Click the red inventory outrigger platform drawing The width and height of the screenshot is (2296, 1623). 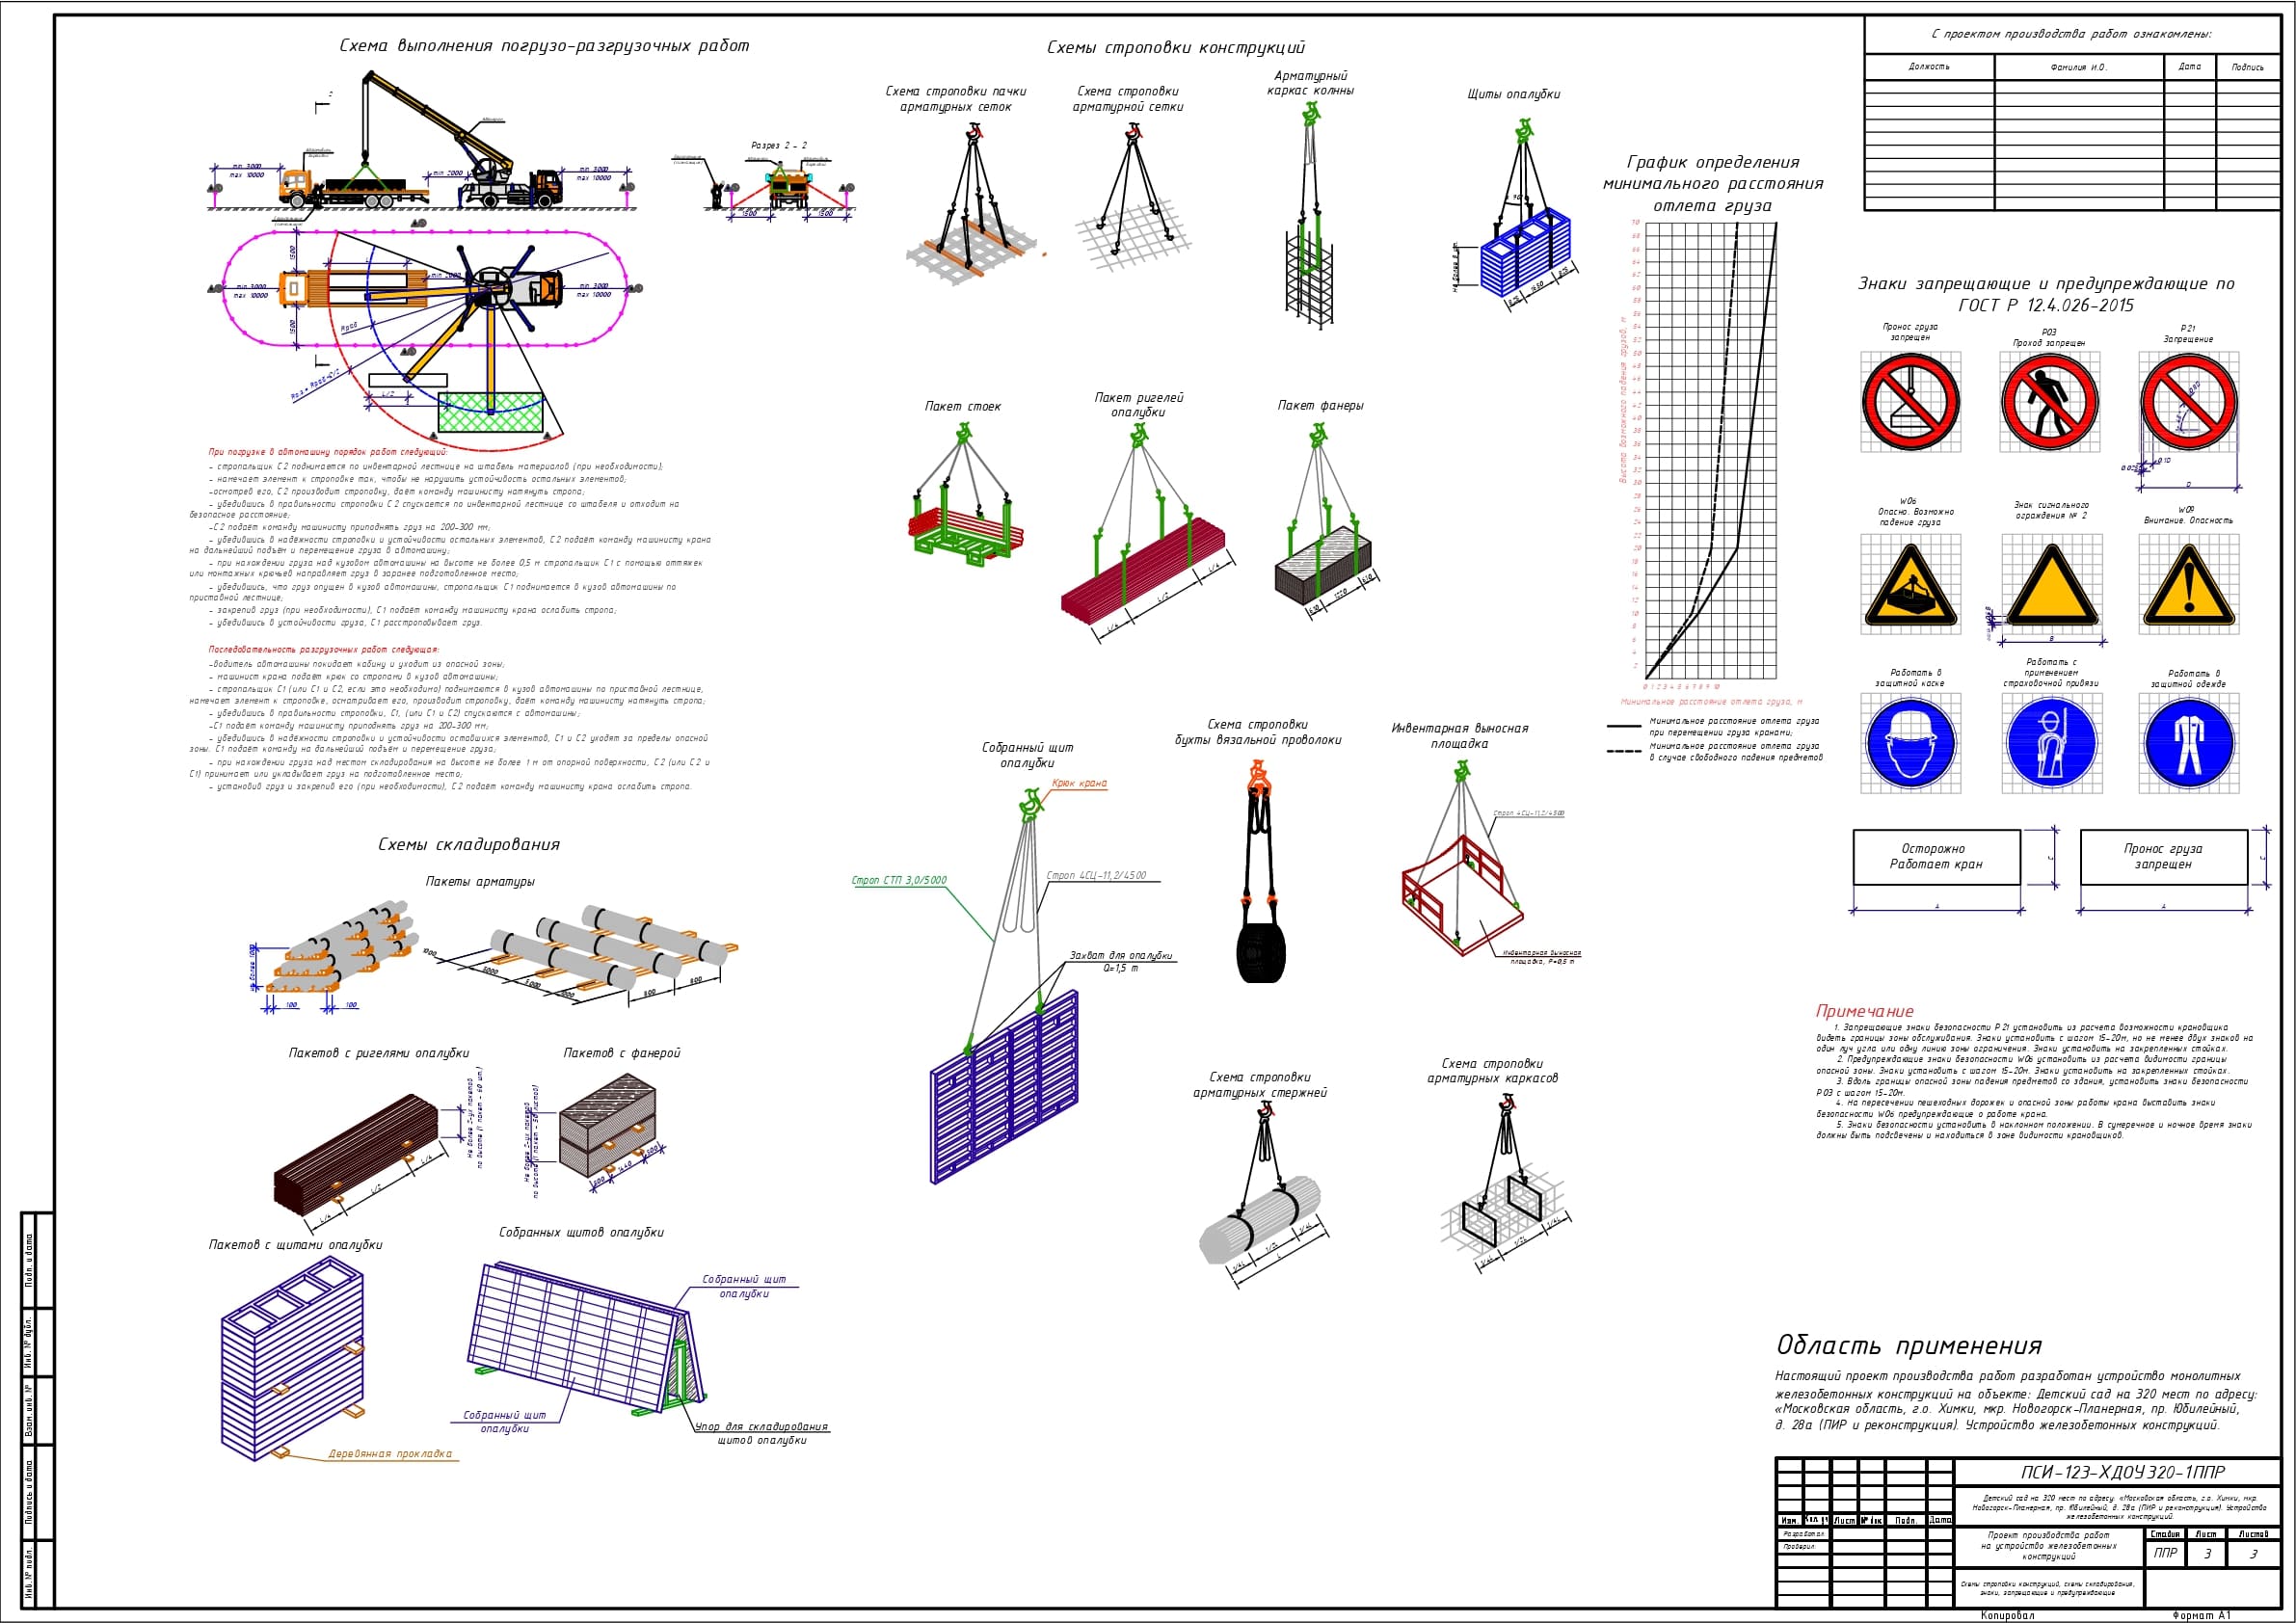pos(1462,860)
